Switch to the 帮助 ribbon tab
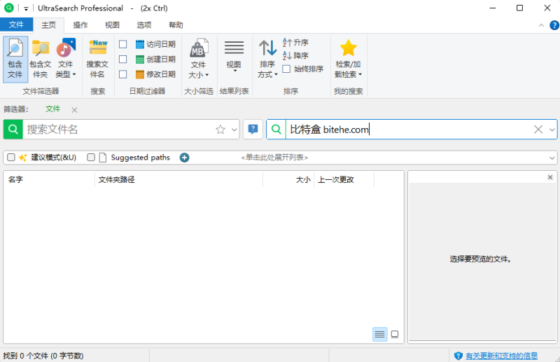Image resolution: width=560 pixels, height=362 pixels. tap(176, 25)
